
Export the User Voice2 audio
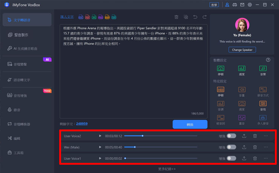click(x=244, y=136)
